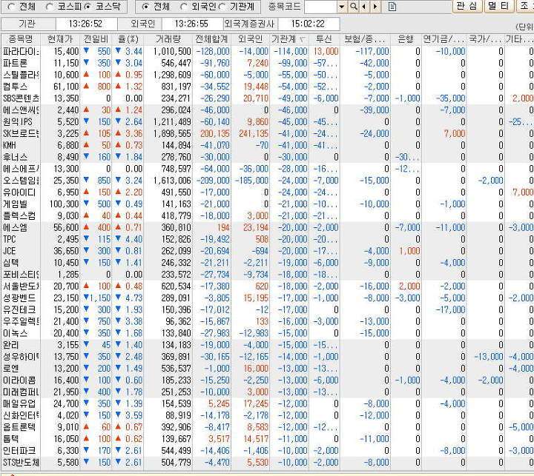Select the 기관계 radio button
534x476 pixels.
tap(222, 7)
